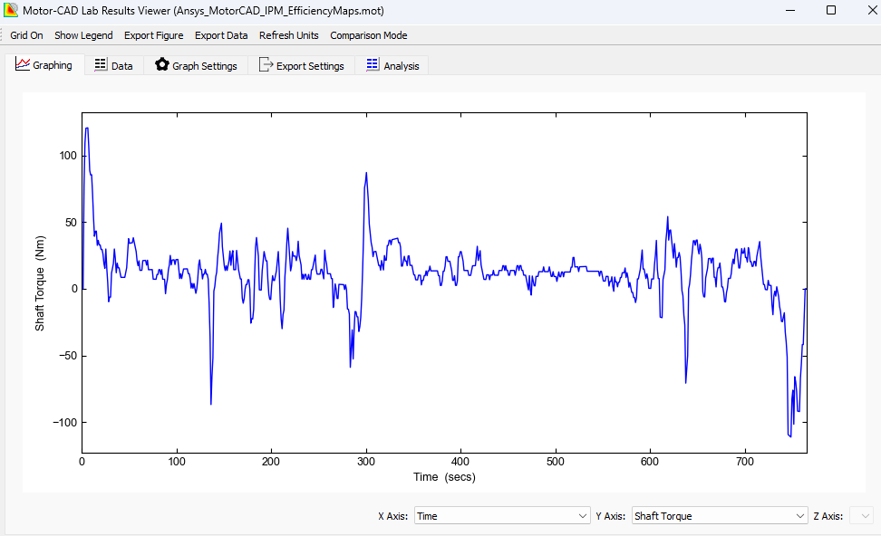Click the table icon on the Analysis tab

(x=372, y=64)
